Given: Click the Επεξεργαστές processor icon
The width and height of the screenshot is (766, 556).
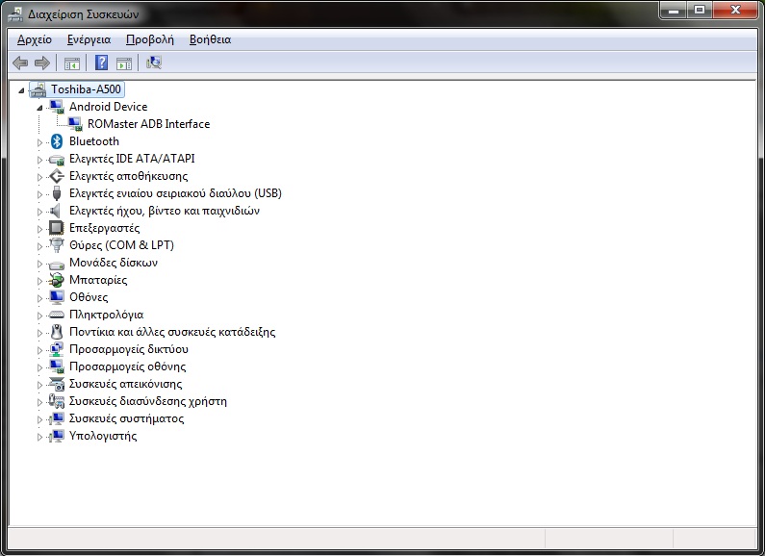Looking at the screenshot, I should tap(57, 228).
